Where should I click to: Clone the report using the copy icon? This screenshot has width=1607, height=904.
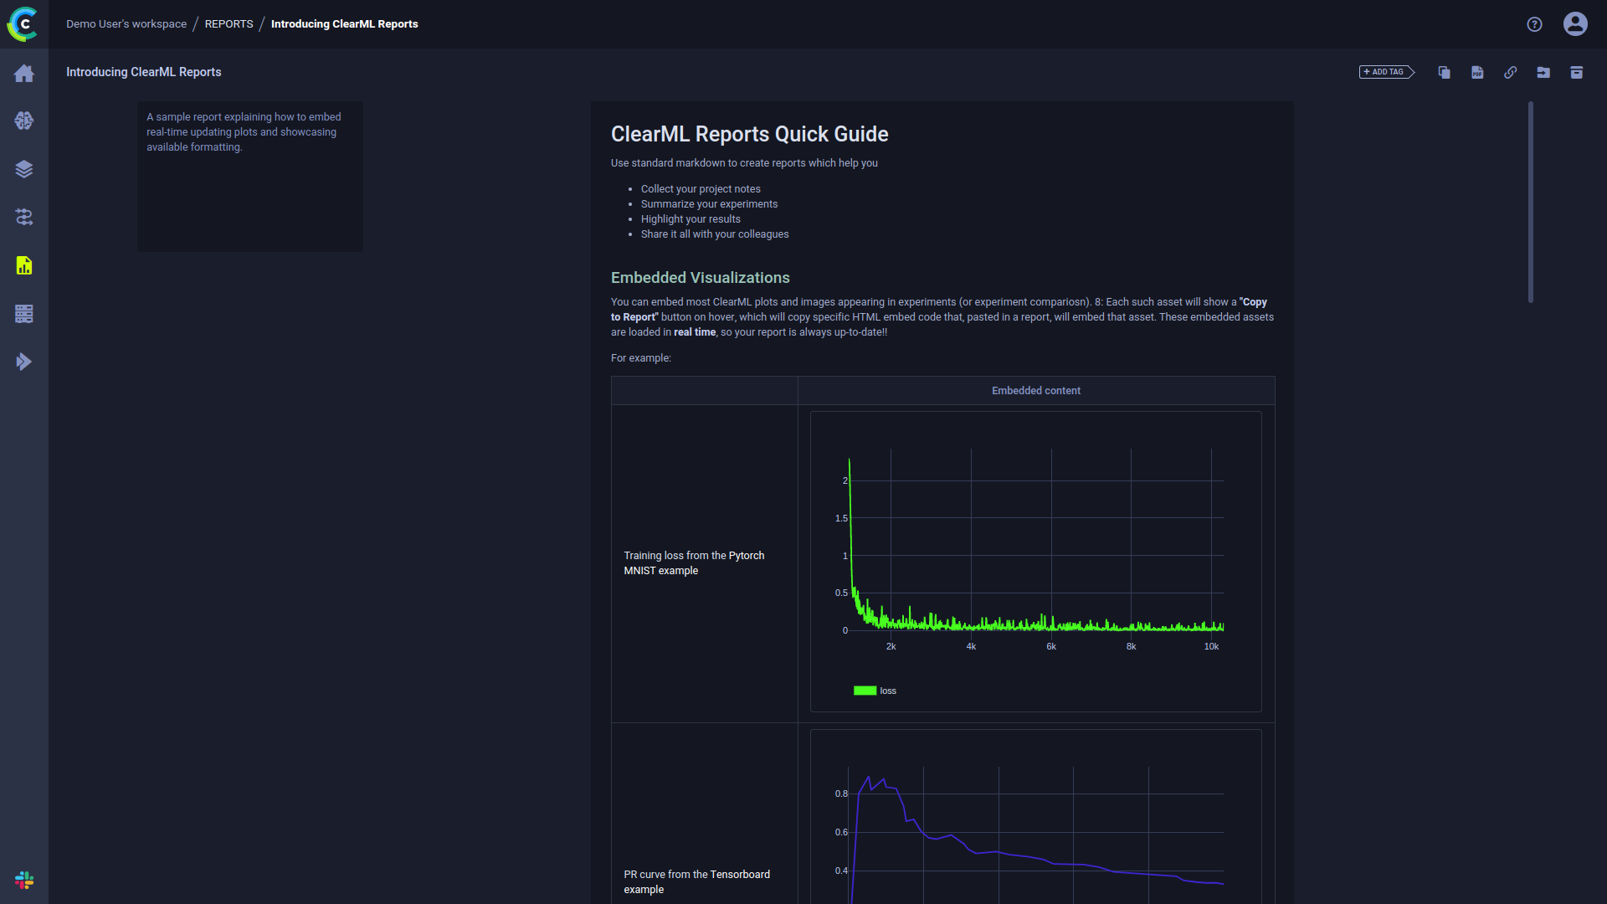click(1444, 73)
